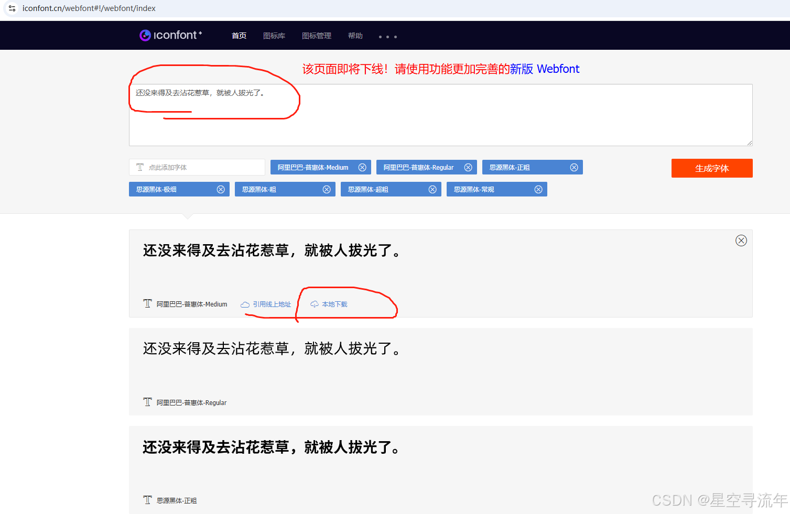Open the site info icon in address bar
This screenshot has height=514, width=790.
tap(12, 8)
